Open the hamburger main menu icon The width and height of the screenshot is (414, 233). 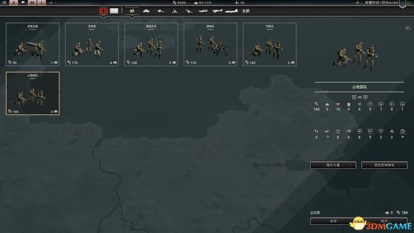click(5, 3)
